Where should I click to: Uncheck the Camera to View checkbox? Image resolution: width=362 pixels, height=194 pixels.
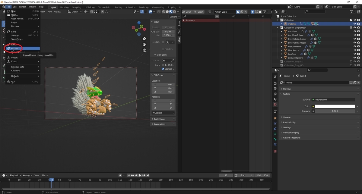click(163, 69)
